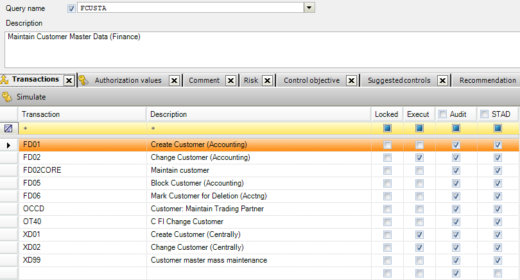The width and height of the screenshot is (520, 280).
Task: Click the empty new row transaction cell
Action: pos(82,274)
